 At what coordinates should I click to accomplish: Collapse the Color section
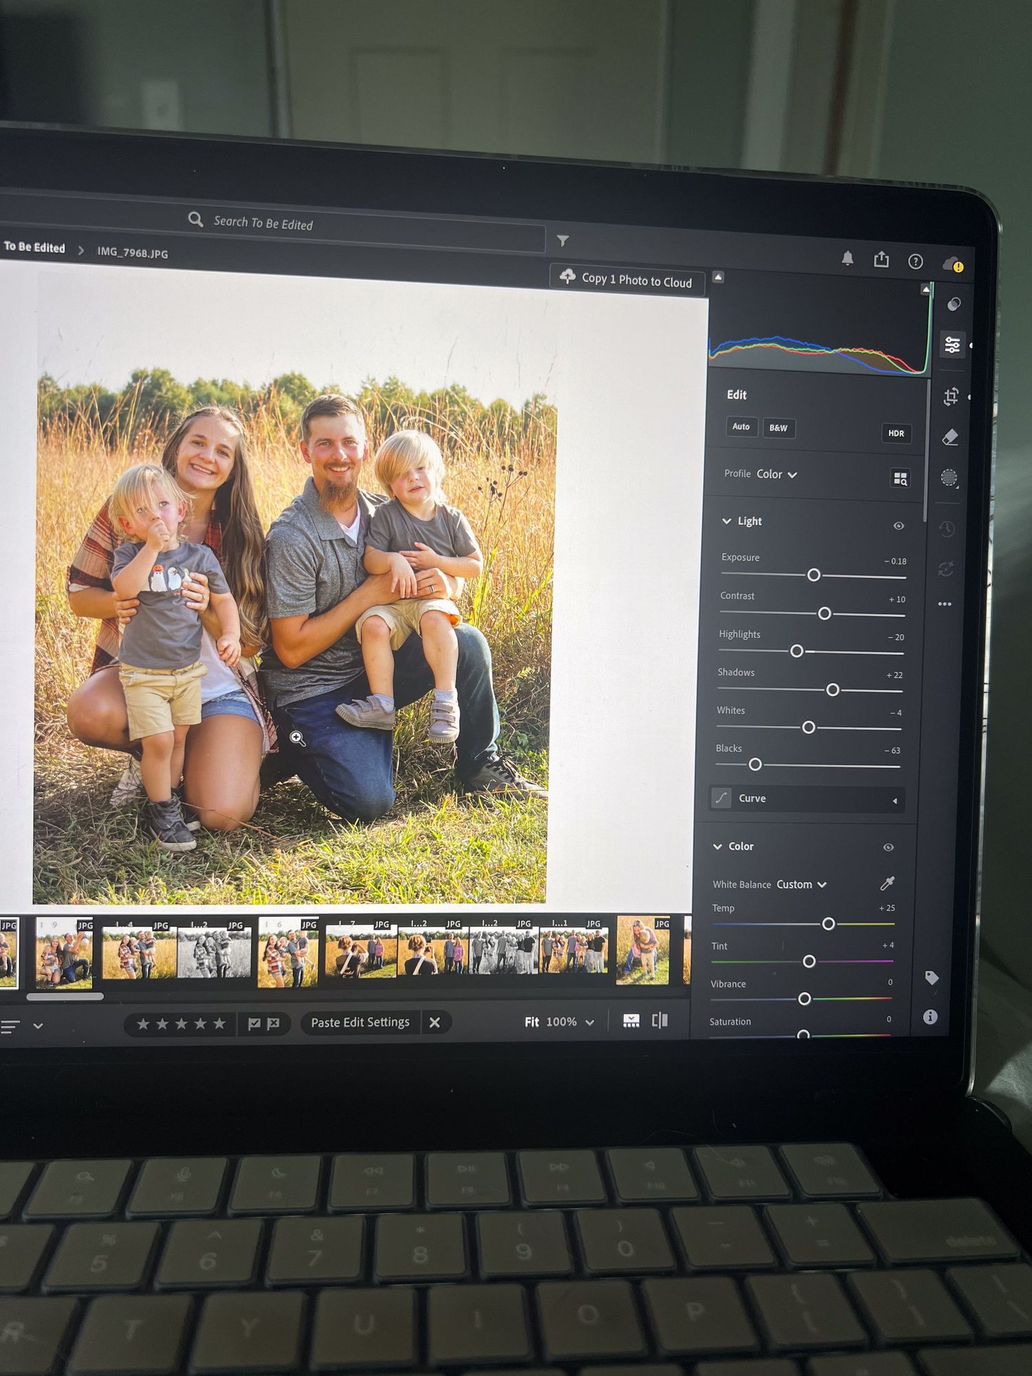[718, 846]
